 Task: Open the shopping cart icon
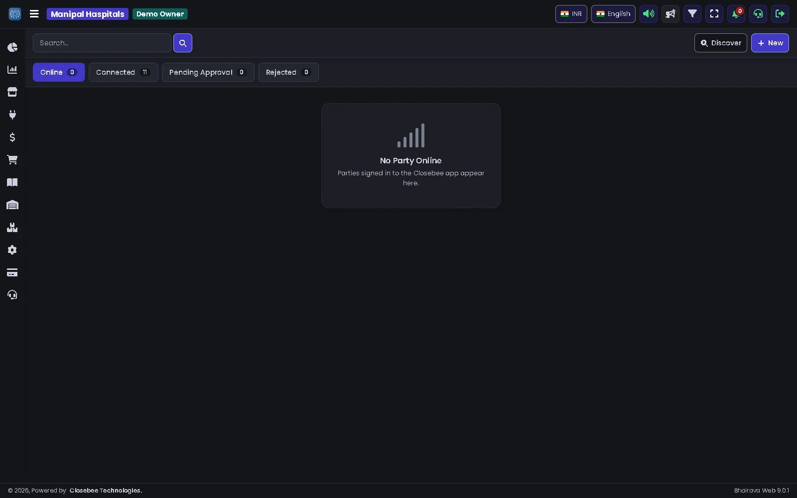coord(12,160)
